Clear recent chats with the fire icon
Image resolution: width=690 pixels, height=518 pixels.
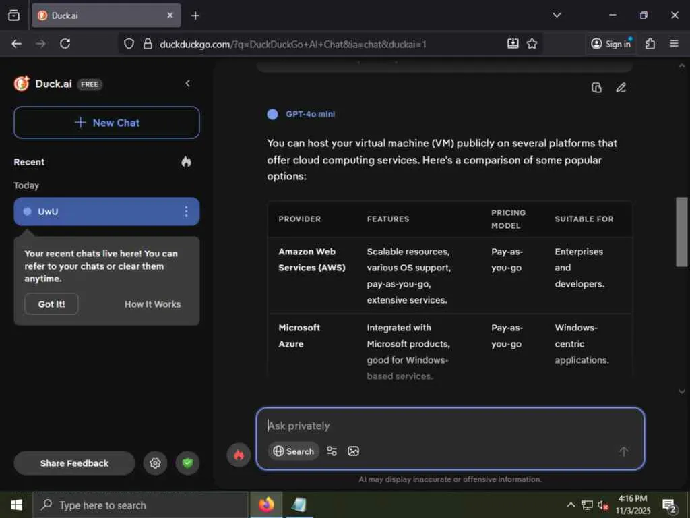pyautogui.click(x=186, y=162)
